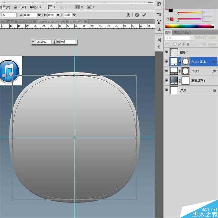Click the lock all icon in Layers panel

[188, 44]
